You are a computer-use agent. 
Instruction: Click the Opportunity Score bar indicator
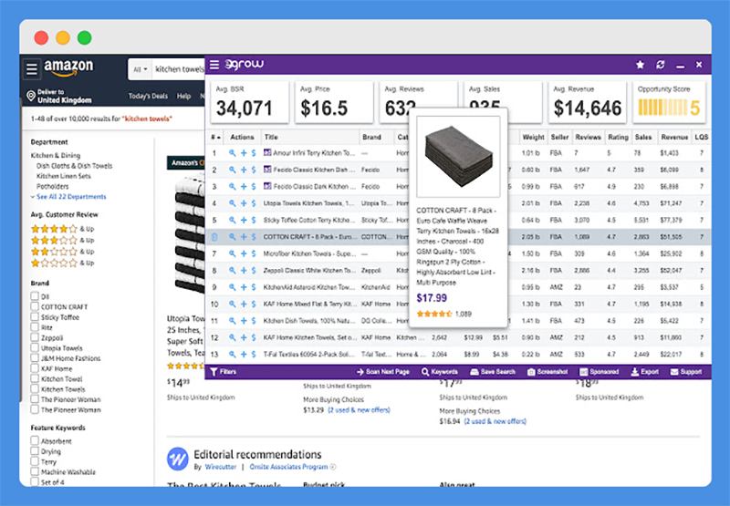click(662, 108)
